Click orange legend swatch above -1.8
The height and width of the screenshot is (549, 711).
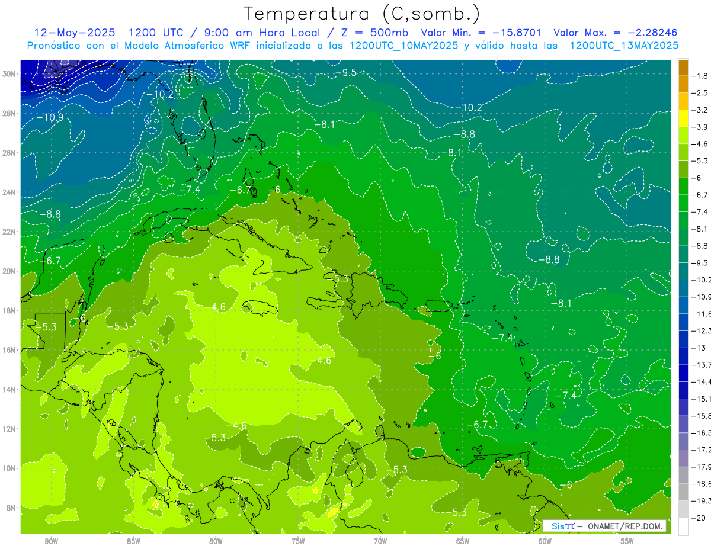coord(683,68)
